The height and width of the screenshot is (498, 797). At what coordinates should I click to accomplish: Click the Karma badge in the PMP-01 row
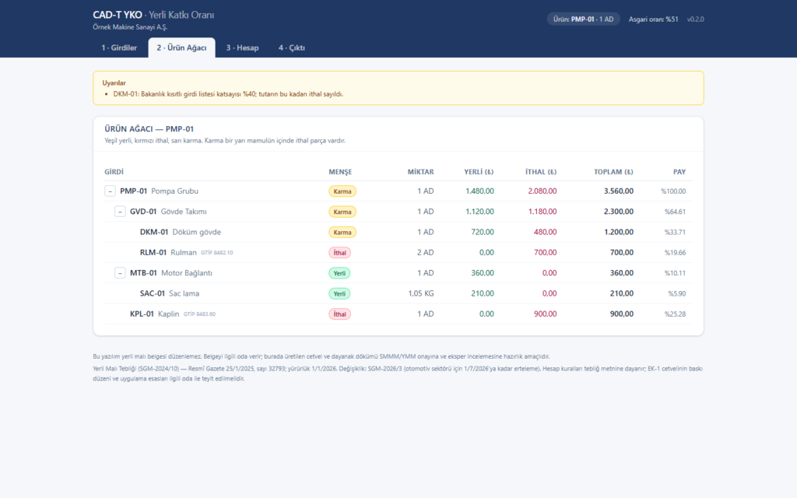click(342, 191)
